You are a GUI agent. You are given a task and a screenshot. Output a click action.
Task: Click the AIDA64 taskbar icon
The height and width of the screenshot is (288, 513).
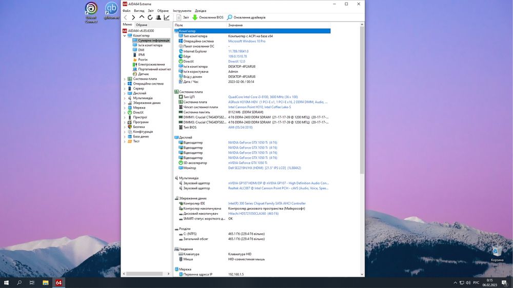coord(58,283)
